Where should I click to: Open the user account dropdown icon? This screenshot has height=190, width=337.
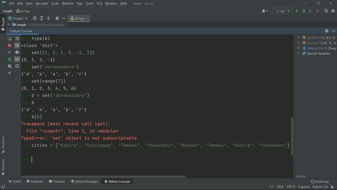(265, 11)
